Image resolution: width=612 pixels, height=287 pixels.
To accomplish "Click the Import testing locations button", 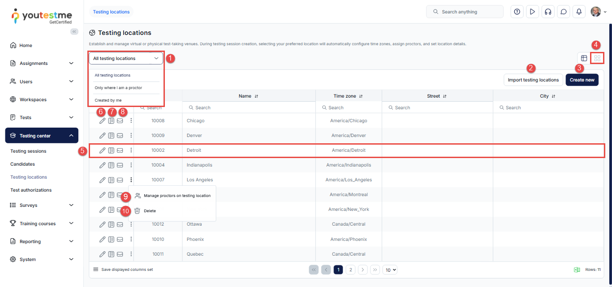I will [x=533, y=80].
